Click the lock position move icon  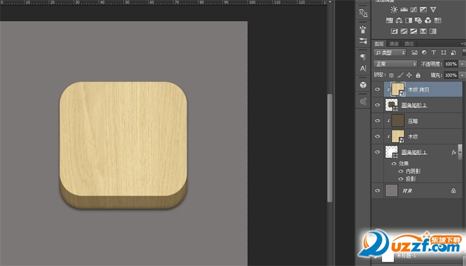coord(409,75)
